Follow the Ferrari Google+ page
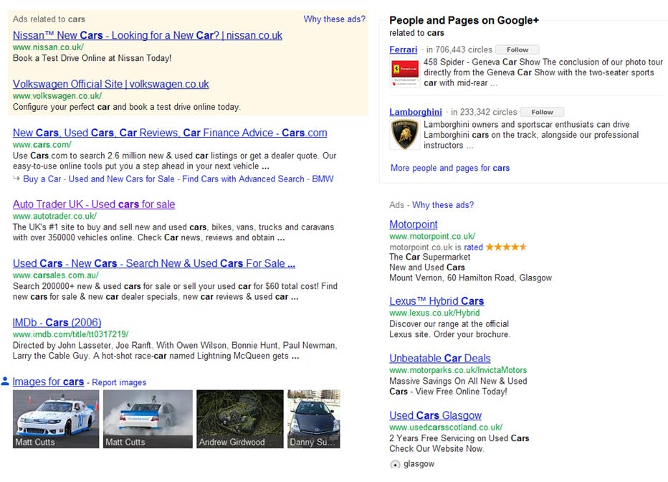668x482 pixels. [517, 50]
